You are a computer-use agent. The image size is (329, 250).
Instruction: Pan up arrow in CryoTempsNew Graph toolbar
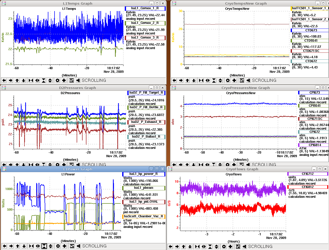click(188, 81)
